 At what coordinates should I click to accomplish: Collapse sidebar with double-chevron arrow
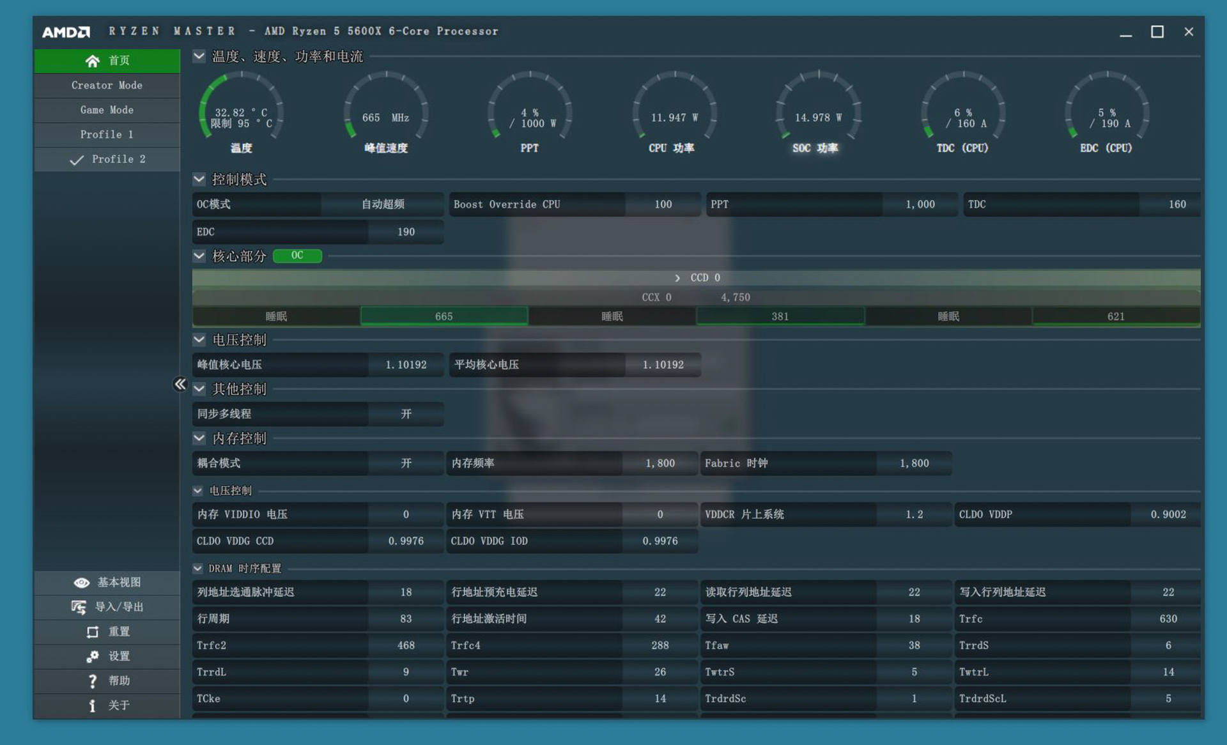[180, 384]
